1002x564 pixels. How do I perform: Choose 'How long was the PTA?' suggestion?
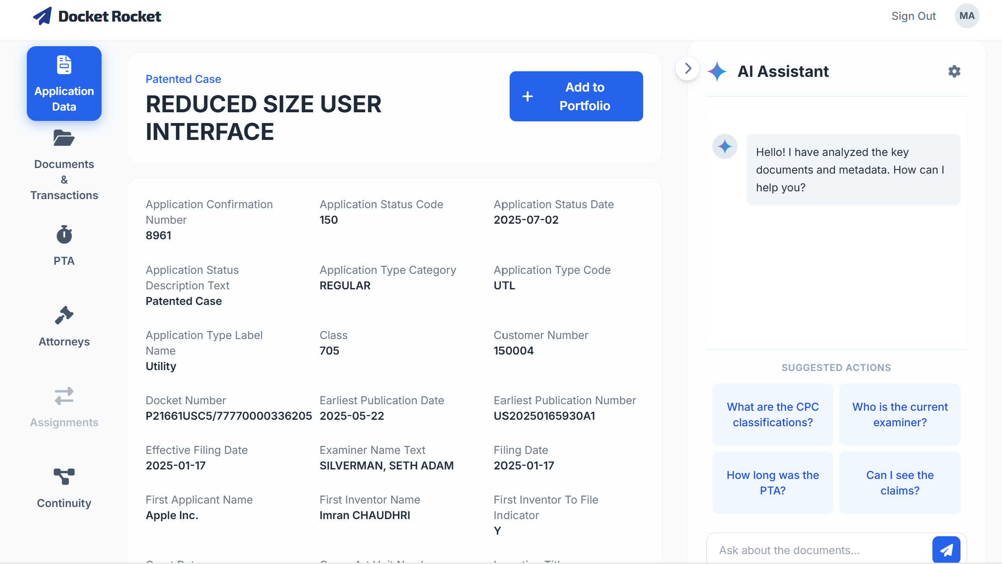[x=772, y=483]
